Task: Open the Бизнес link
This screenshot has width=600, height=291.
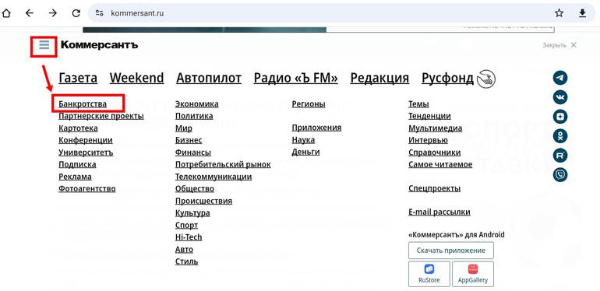Action: [x=189, y=141]
